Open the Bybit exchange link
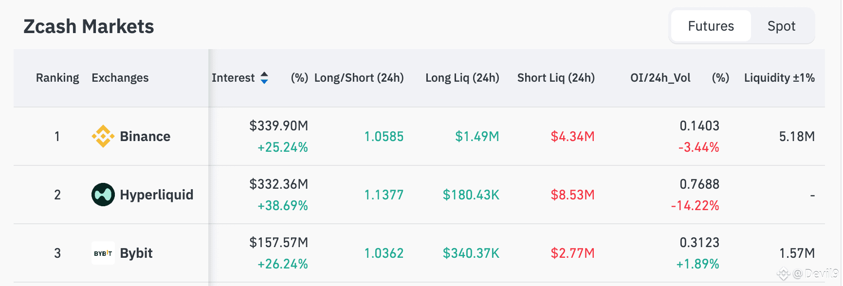Image resolution: width=843 pixels, height=286 pixels. click(x=136, y=253)
